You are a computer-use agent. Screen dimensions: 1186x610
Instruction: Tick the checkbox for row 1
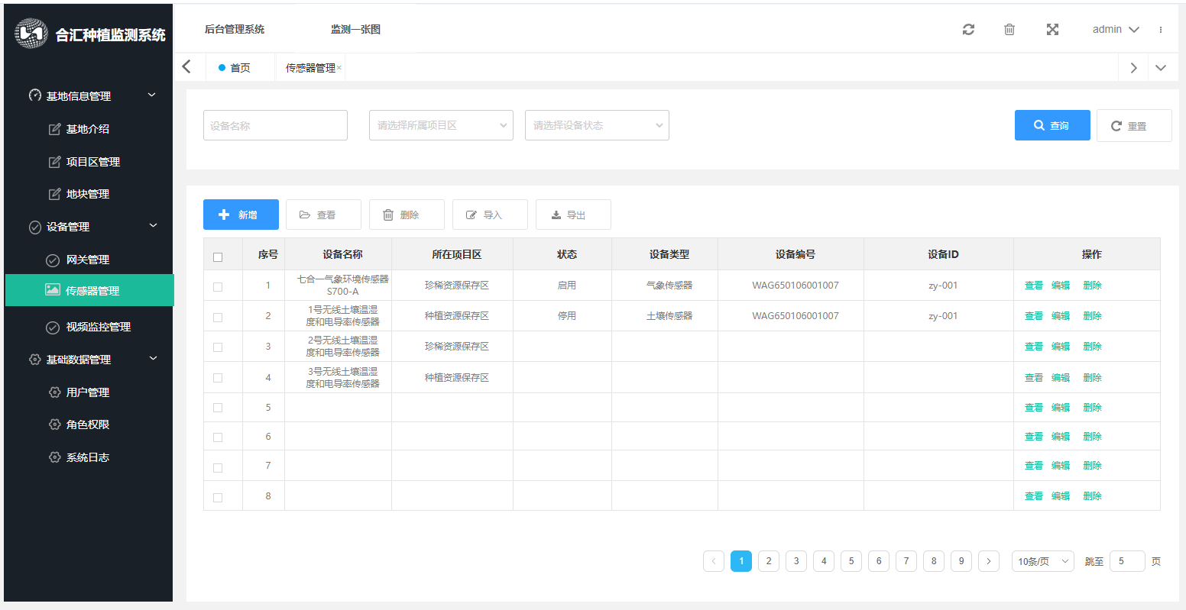[x=218, y=287]
